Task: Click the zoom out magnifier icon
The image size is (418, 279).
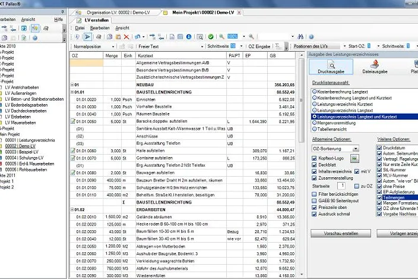Action: [251, 36]
